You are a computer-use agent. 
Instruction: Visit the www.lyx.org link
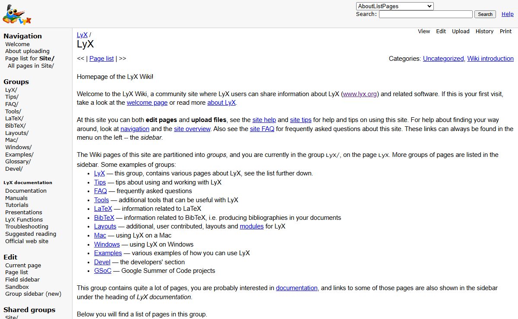pos(360,94)
